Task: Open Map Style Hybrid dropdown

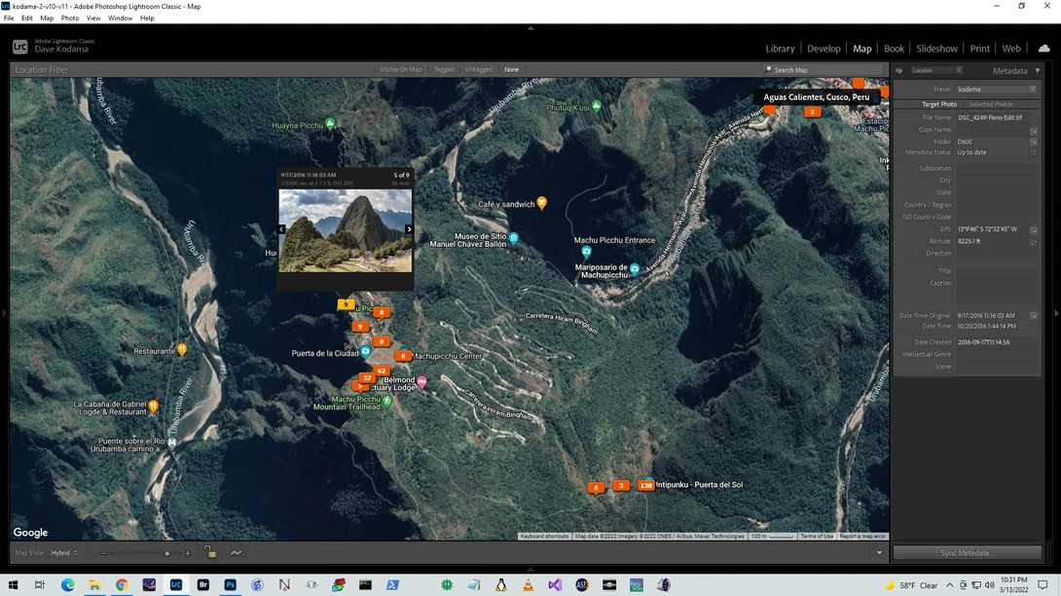Action: [64, 553]
